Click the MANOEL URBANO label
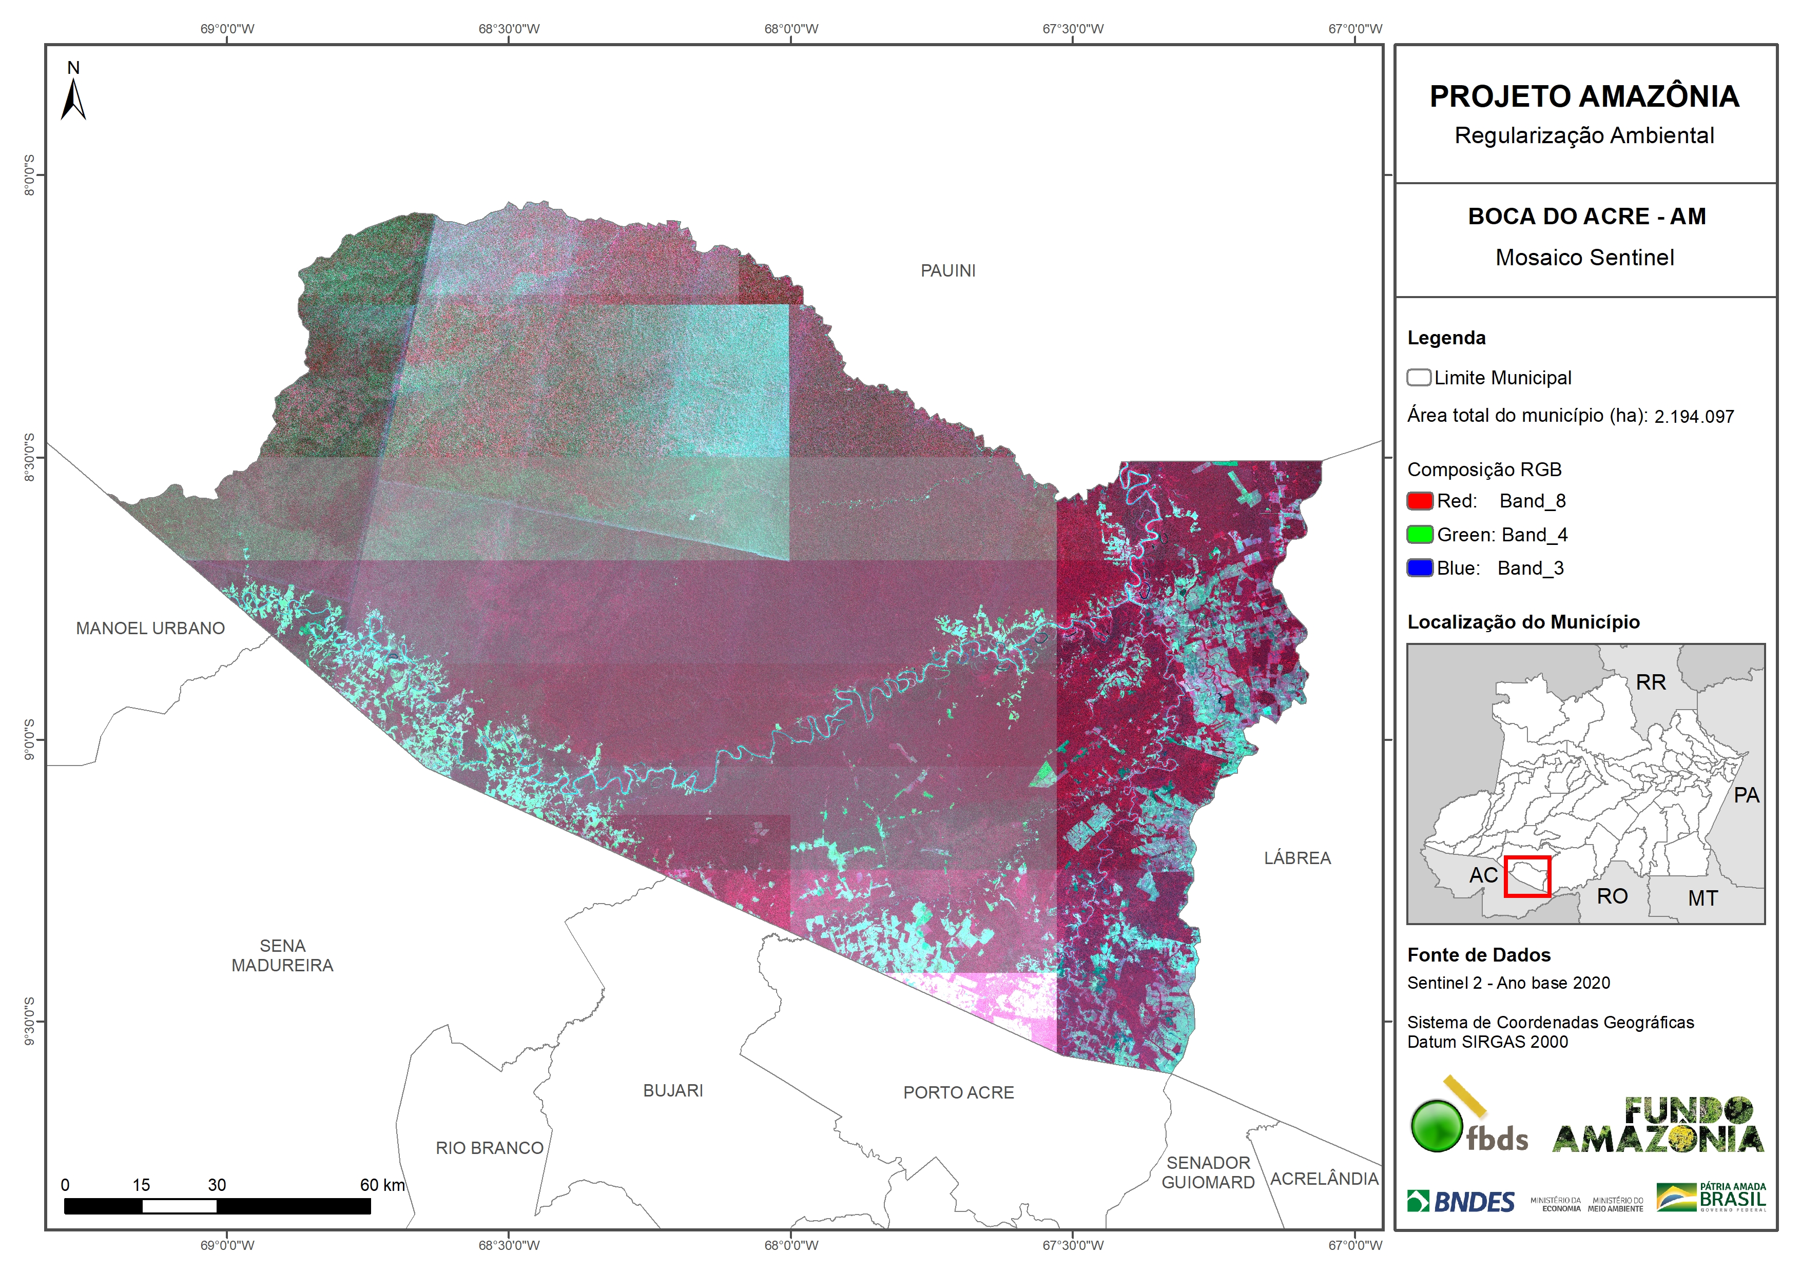Viewport: 1801px width, 1273px height. tap(150, 628)
